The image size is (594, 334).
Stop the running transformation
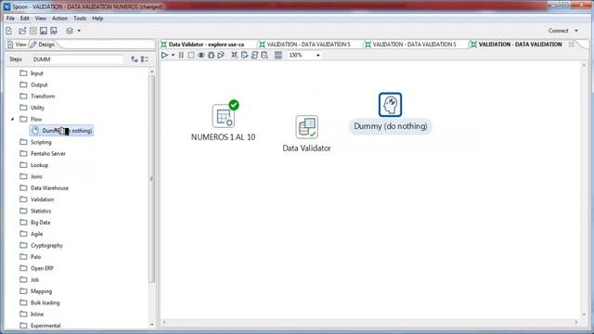pyautogui.click(x=191, y=56)
